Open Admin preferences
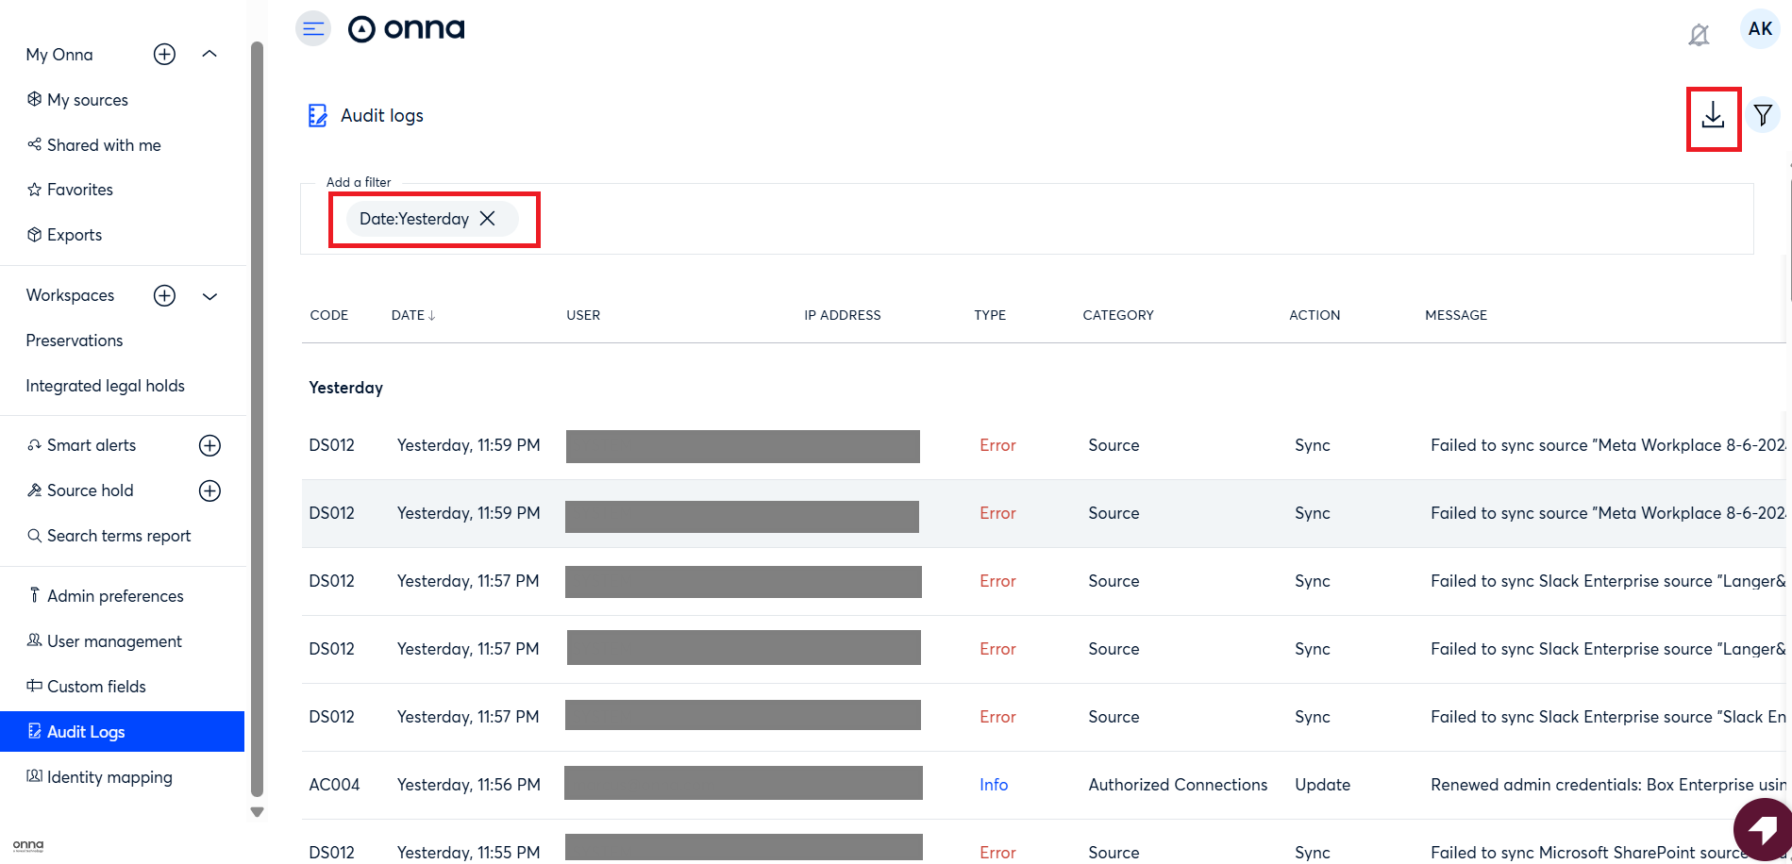The width and height of the screenshot is (1792, 864). pyautogui.click(x=115, y=596)
